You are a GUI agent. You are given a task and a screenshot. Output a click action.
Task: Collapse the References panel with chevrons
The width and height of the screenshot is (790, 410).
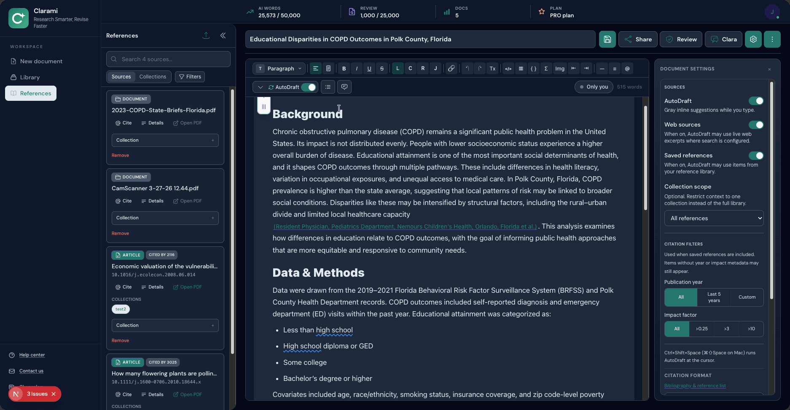click(x=223, y=35)
